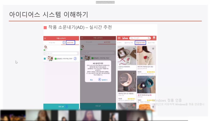Viewport: 210px width, 121px height.
Task: Click the star rating under moon lamp product
Action: tap(132, 99)
